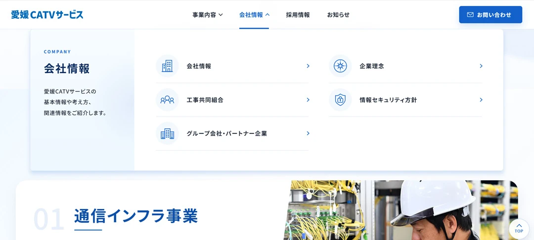Click the up chevron next to 会社情報 tab
Viewport: 534px width, 240px height.
coord(267,15)
